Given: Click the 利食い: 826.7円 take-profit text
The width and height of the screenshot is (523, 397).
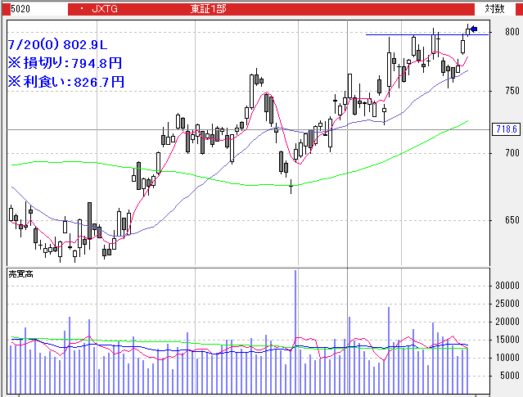Looking at the screenshot, I should [x=65, y=81].
